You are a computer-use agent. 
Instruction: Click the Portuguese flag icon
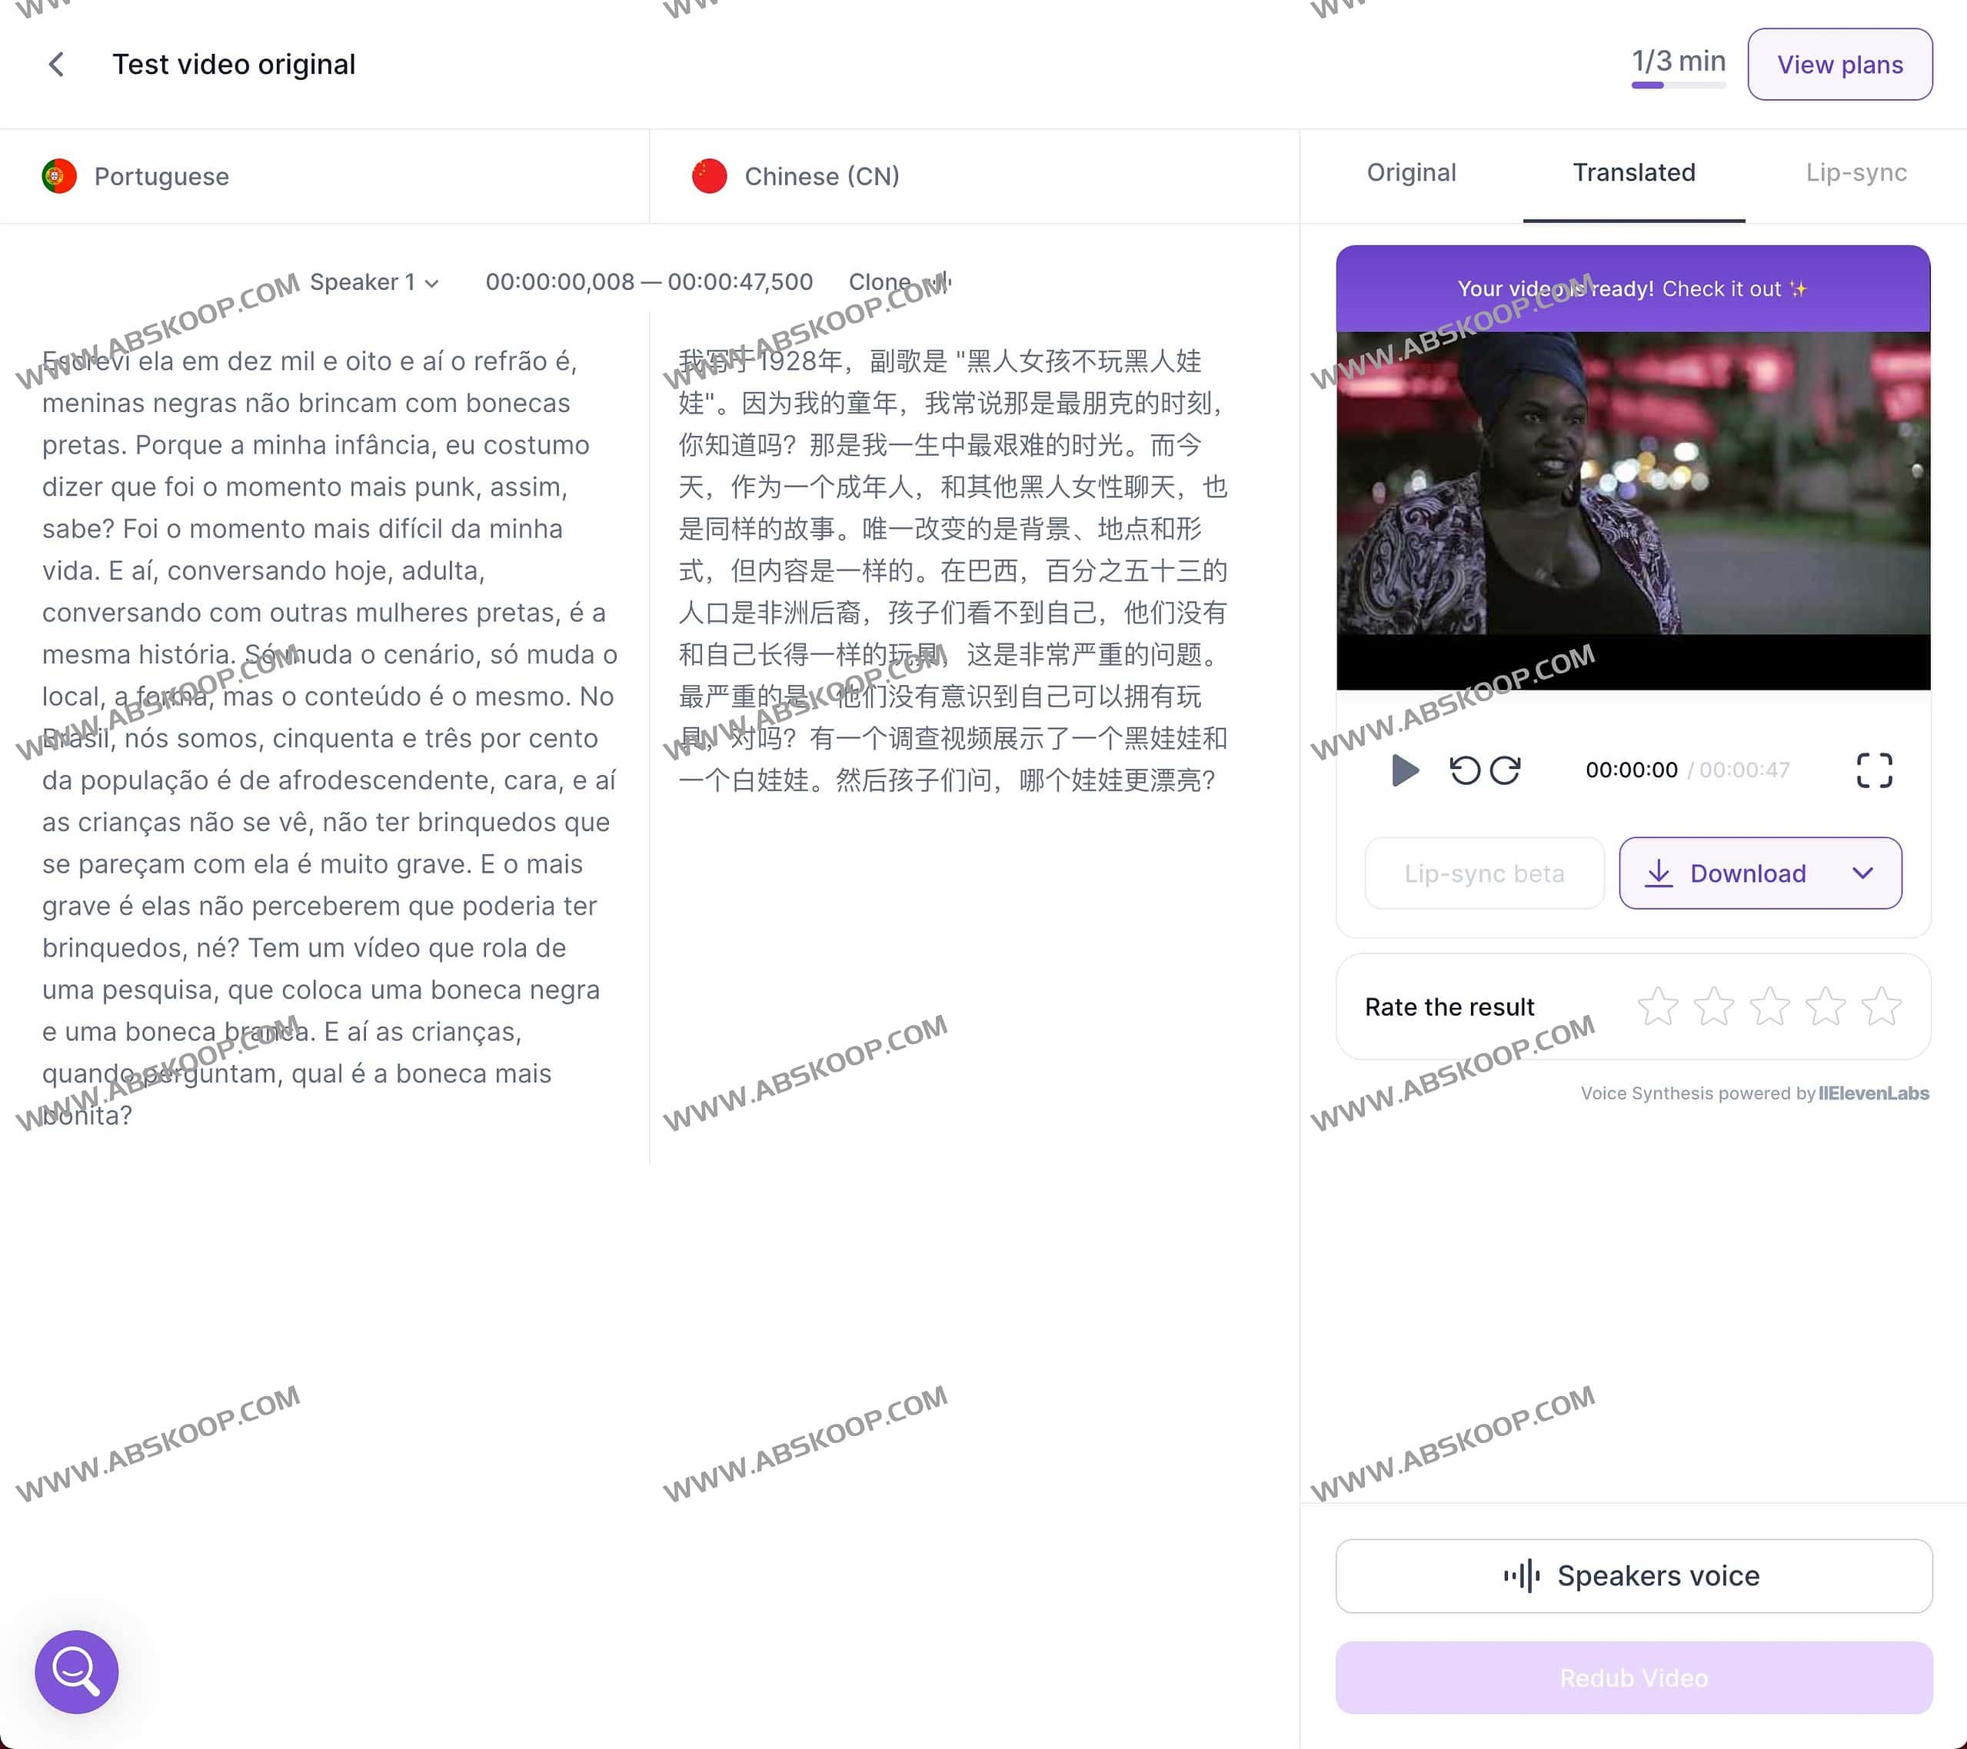pyautogui.click(x=58, y=175)
